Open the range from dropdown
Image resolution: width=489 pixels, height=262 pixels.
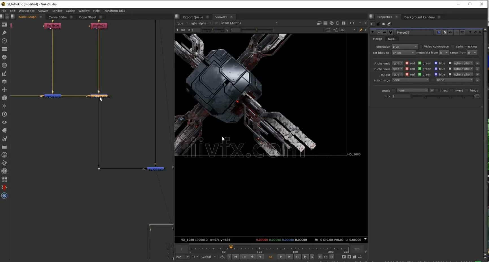coord(472,53)
